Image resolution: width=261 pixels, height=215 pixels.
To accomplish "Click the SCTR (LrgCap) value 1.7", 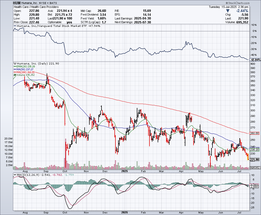I will pos(104,22).
